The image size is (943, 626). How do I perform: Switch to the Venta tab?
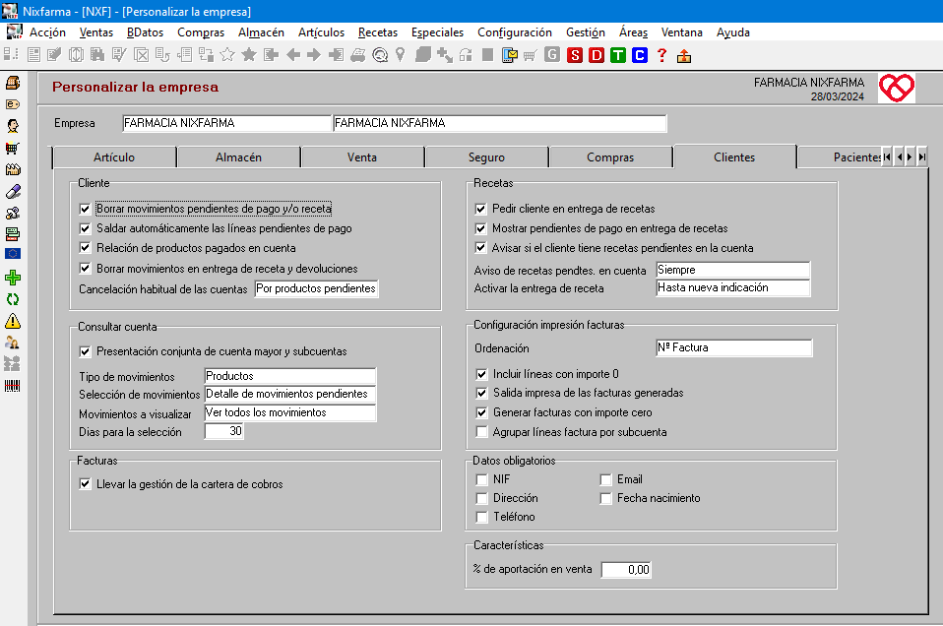(362, 157)
